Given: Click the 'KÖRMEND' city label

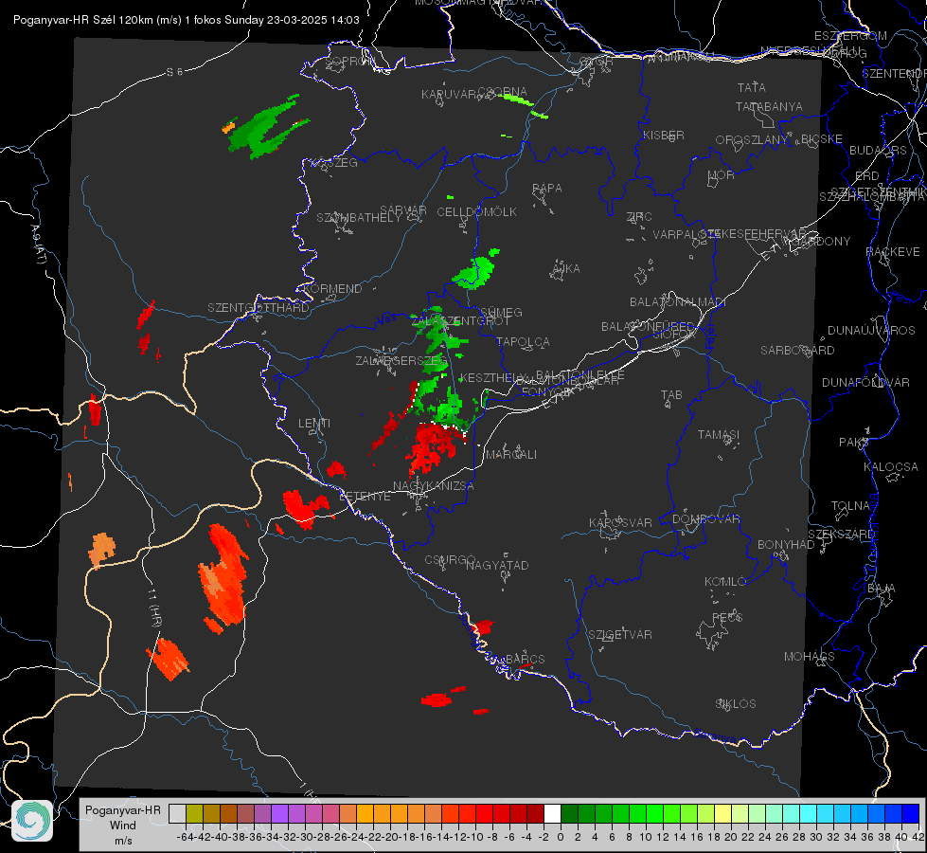Looking at the screenshot, I should [x=332, y=288].
